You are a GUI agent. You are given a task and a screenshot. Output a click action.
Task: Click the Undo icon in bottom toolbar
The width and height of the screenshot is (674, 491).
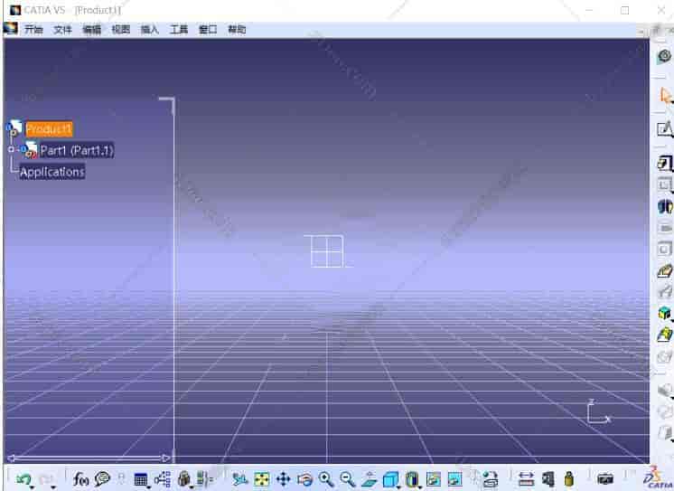pos(23,479)
